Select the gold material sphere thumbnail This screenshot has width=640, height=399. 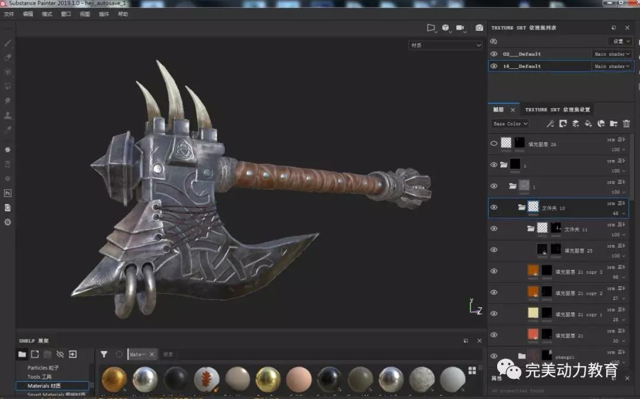[268, 379]
